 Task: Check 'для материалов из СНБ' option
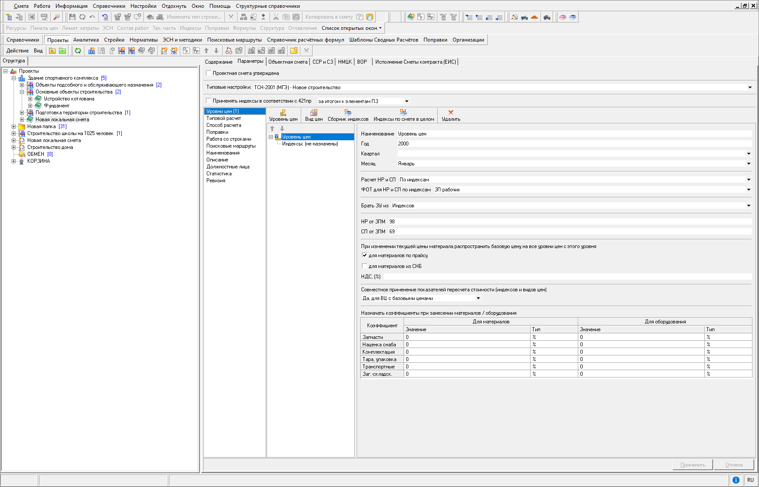click(365, 266)
